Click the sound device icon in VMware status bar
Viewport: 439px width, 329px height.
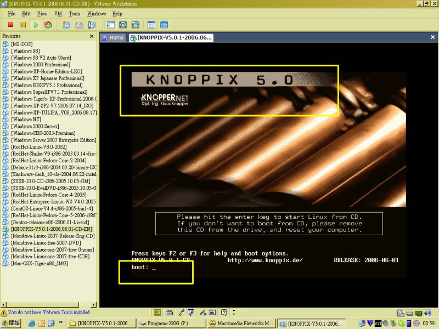pyautogui.click(x=427, y=313)
